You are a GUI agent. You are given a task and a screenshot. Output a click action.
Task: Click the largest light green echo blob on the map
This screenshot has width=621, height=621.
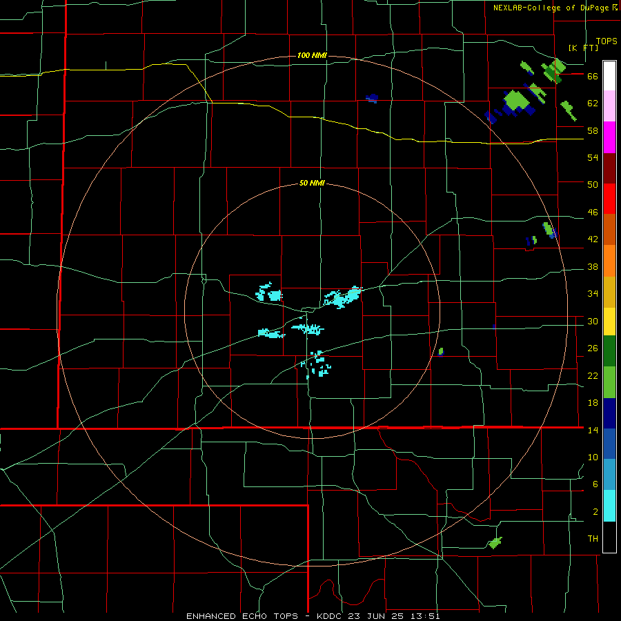point(516,100)
